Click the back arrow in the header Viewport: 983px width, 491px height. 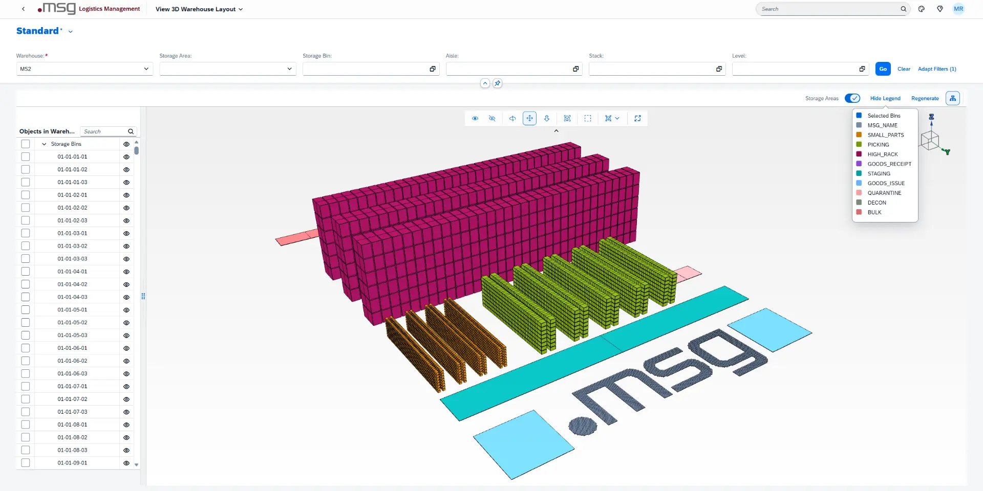(23, 9)
